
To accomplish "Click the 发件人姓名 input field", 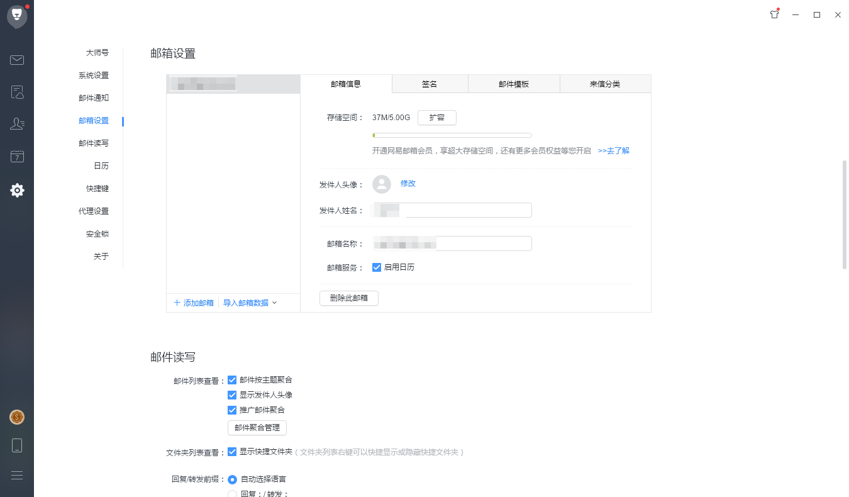I will [465, 210].
